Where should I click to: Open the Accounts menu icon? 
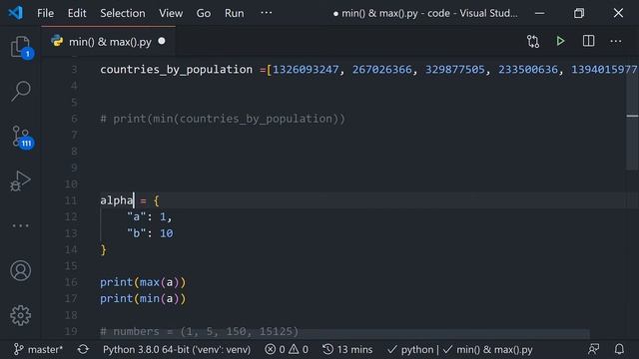point(20,270)
